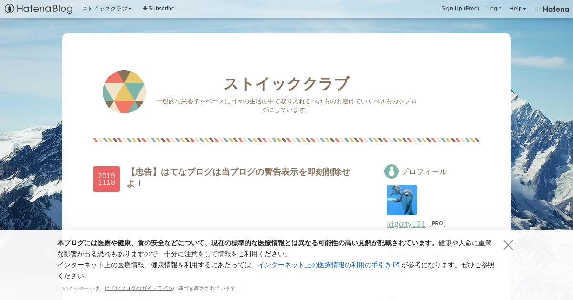Open the Hatena Blog logo home link
573x300 pixels.
pos(39,9)
